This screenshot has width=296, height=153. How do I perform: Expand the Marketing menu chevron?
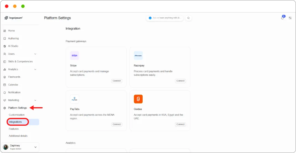[x=35, y=100]
